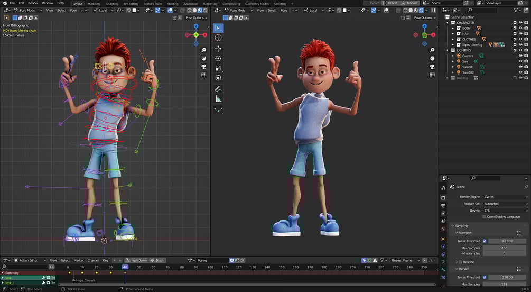531x292 pixels.
Task: Open View Layer properties tab
Action: (x=443, y=213)
